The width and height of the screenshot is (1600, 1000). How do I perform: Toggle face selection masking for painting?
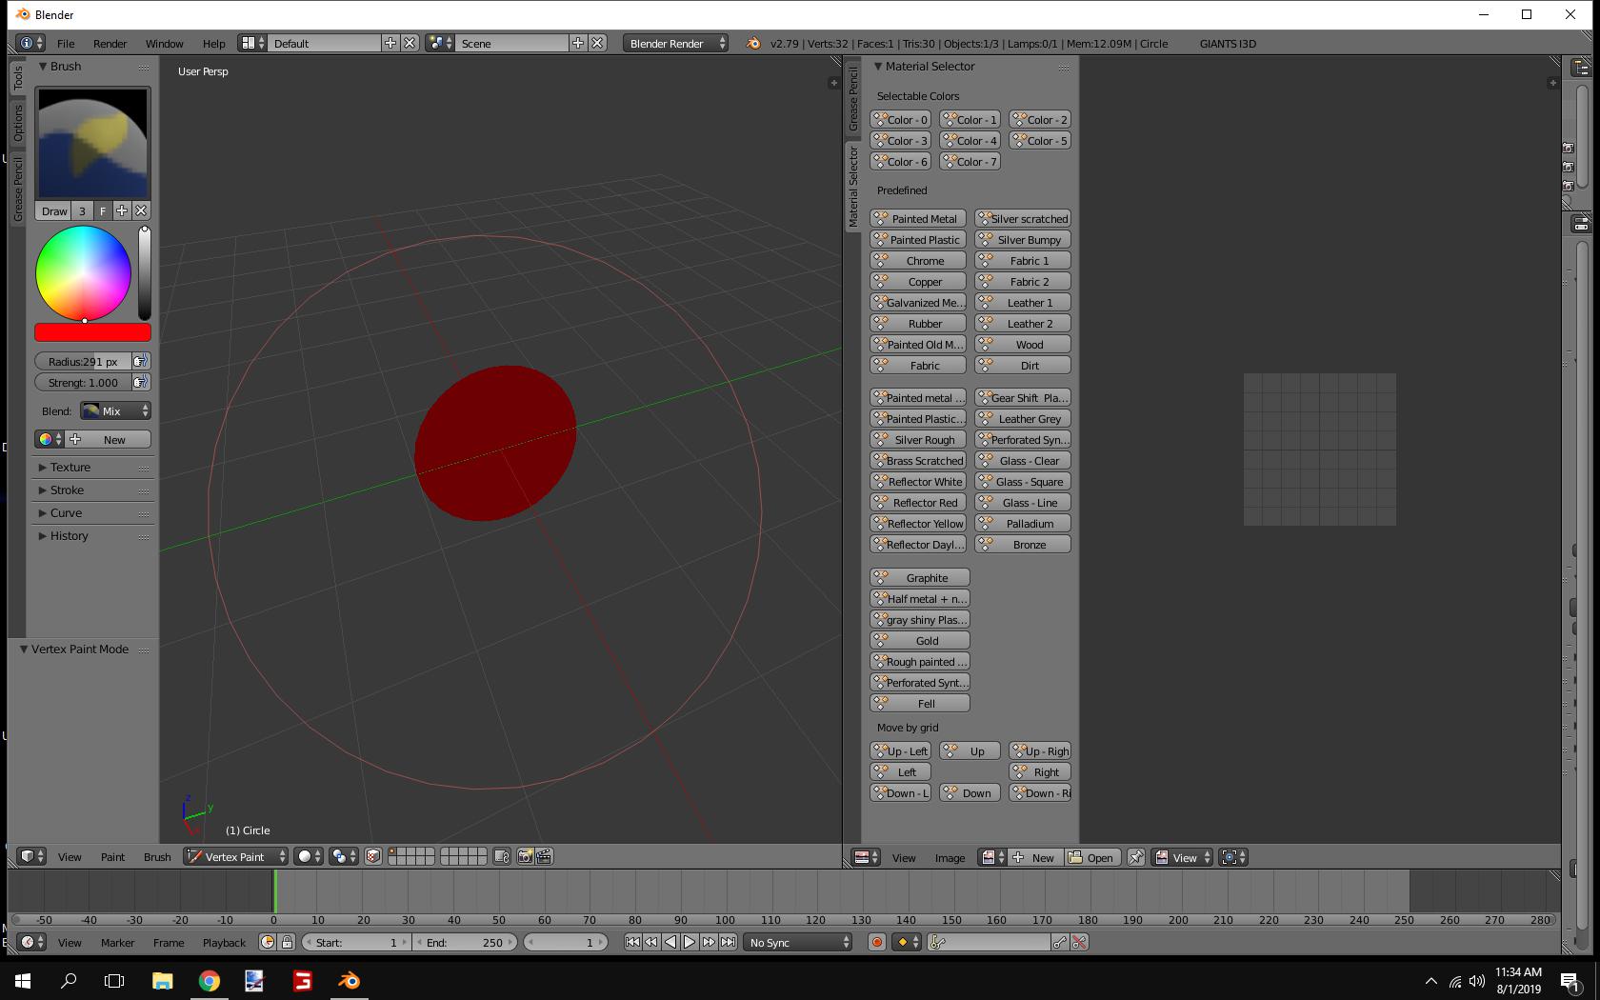click(373, 857)
